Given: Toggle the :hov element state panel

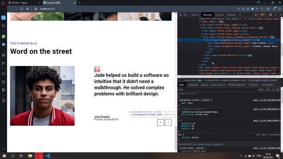Looking at the screenshot, I should [261, 89].
